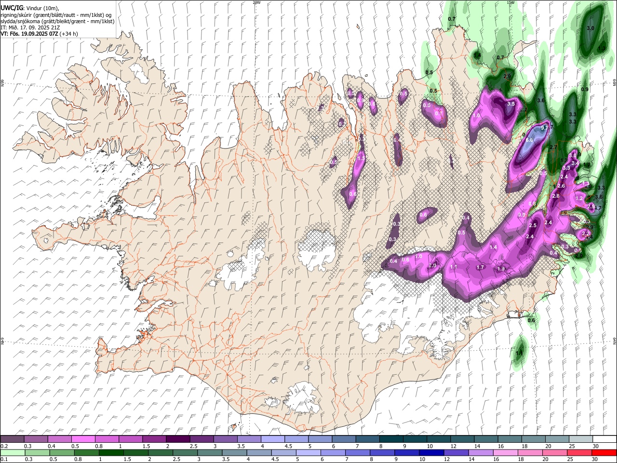The width and height of the screenshot is (617, 463).
Task: Click the 0.1 label on the bottom legend row
Action: (x=3, y=460)
